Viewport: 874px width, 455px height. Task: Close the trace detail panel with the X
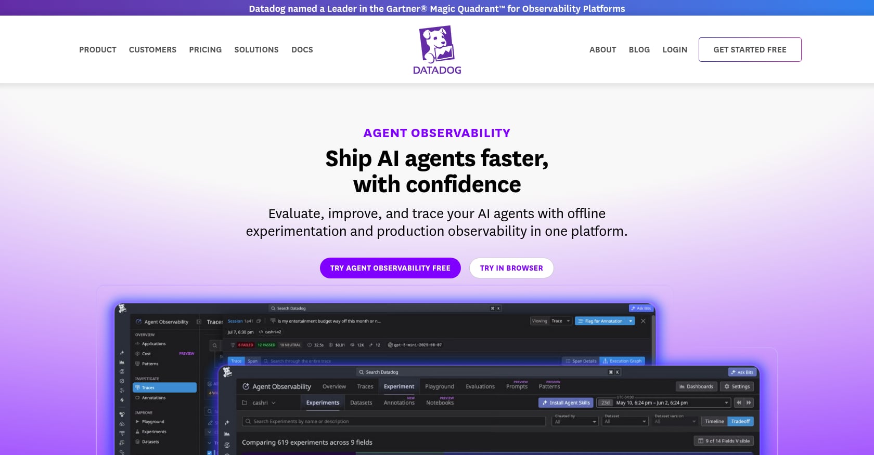tap(643, 321)
